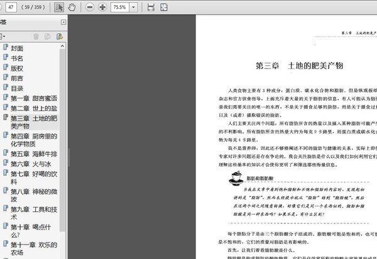Click bookmark icon beside 第三章

point(5,117)
